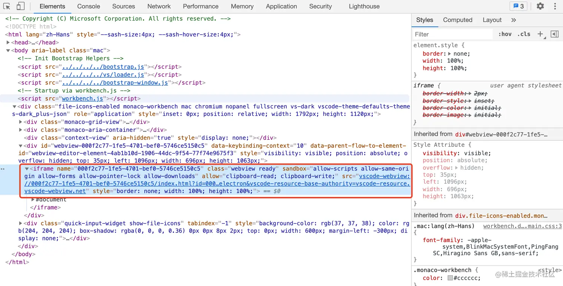563x286 pixels.
Task: Select the Computed sidebar tab
Action: pos(458,20)
